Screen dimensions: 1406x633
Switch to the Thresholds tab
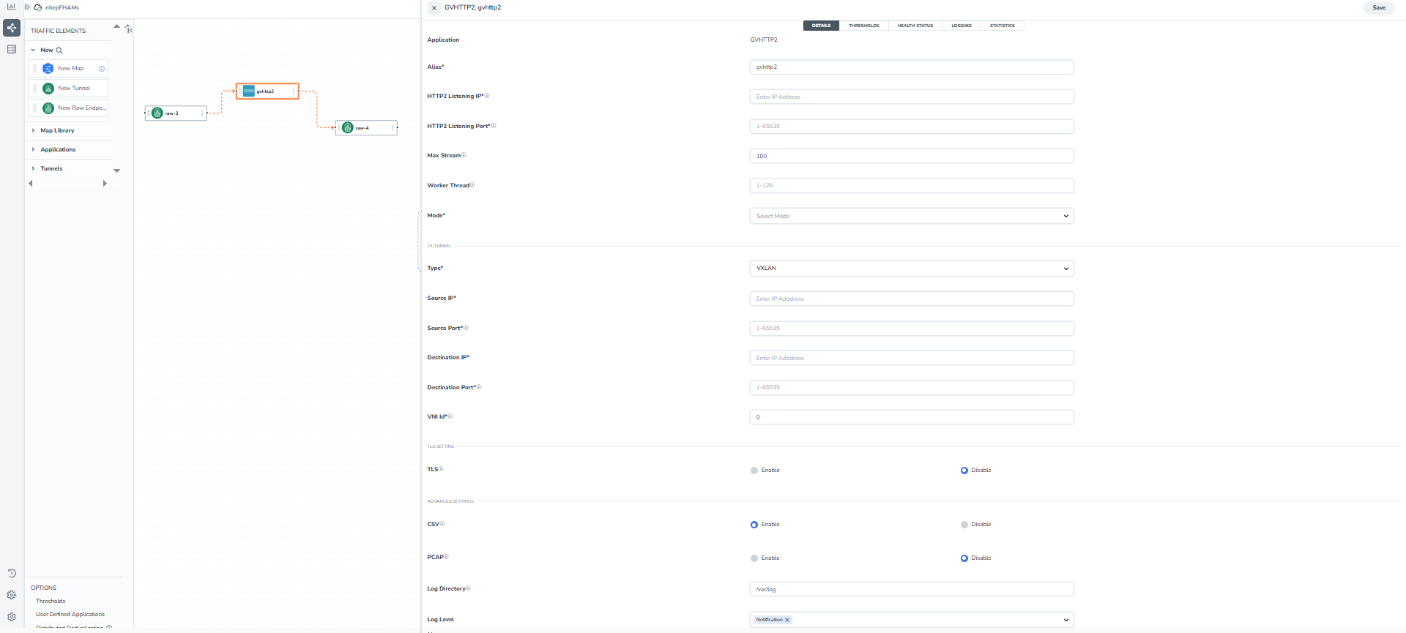click(x=863, y=26)
